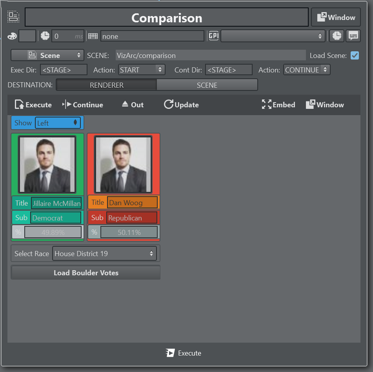Switch destination to the SCENE tab
The height and width of the screenshot is (372, 373).
[207, 85]
